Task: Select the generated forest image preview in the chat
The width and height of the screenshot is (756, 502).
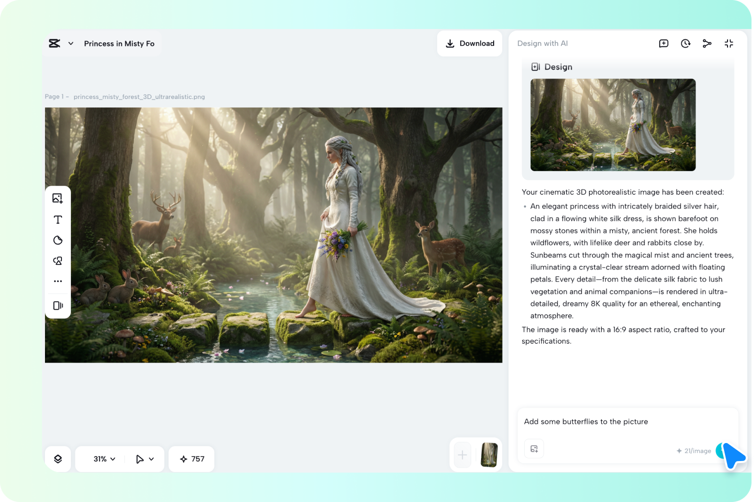Action: [613, 124]
